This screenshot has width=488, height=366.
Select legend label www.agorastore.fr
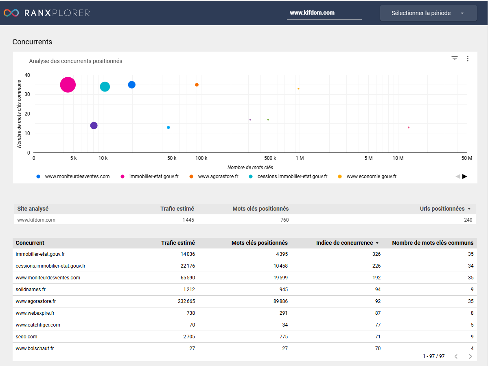[218, 176]
